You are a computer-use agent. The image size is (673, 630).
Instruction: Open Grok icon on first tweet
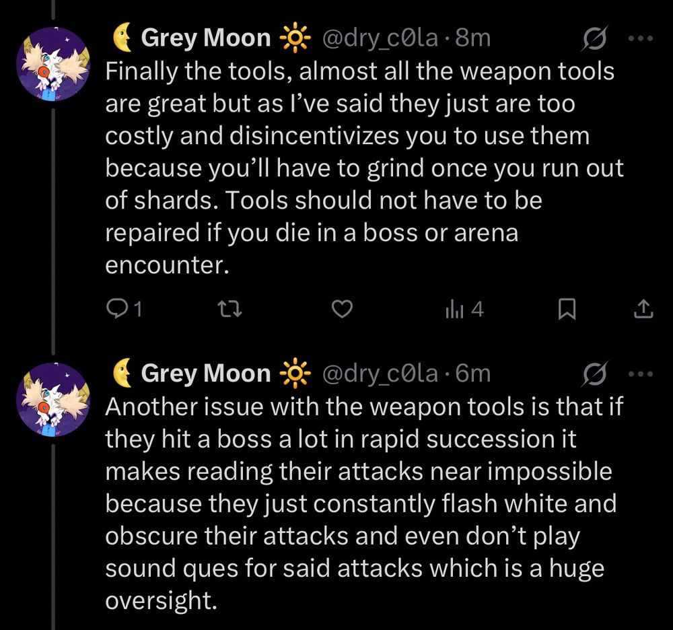point(594,39)
